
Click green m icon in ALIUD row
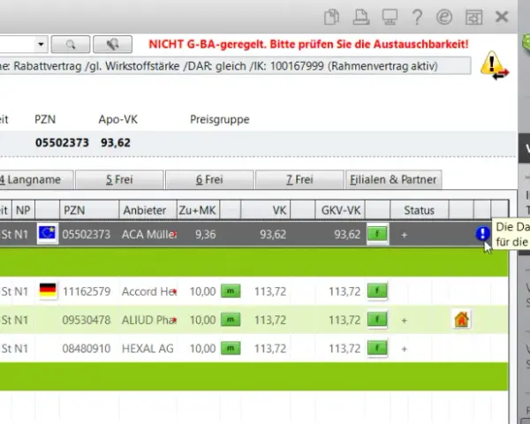(231, 320)
